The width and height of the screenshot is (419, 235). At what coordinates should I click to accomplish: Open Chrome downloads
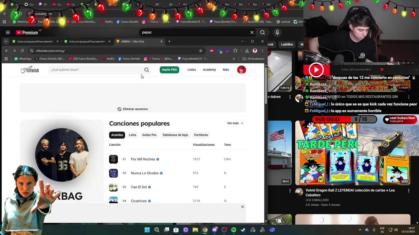[247, 51]
